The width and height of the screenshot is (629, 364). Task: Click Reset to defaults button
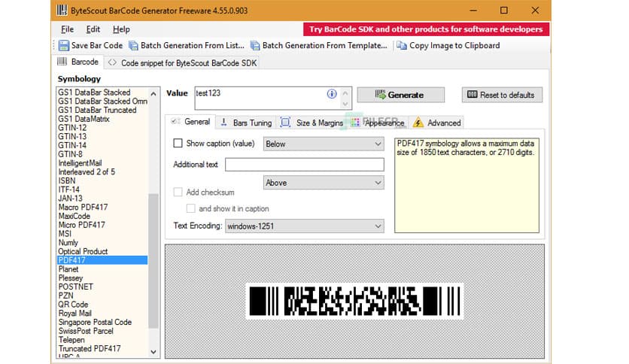pos(502,95)
